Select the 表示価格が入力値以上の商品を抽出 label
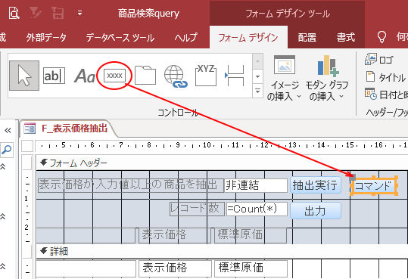The image size is (408, 279). (131, 185)
